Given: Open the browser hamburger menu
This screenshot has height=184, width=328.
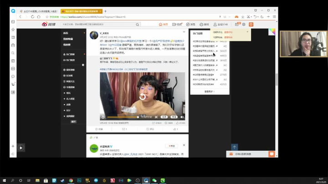Looking at the screenshot, I should click(274, 17).
